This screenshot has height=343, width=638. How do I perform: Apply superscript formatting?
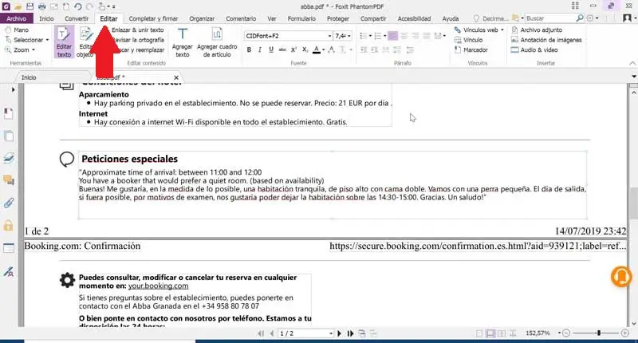click(x=293, y=49)
